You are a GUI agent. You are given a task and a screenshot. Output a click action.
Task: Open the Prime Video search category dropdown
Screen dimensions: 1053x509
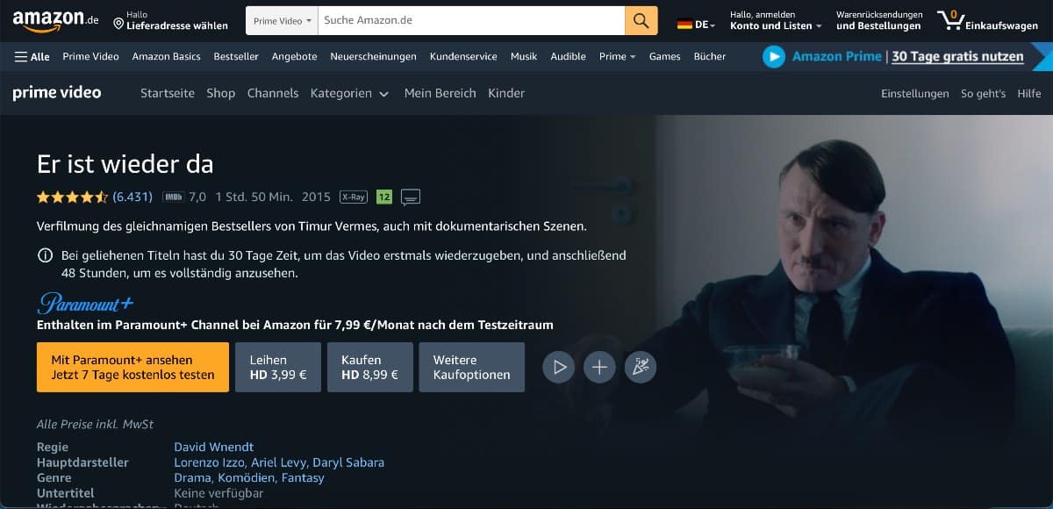pos(282,20)
